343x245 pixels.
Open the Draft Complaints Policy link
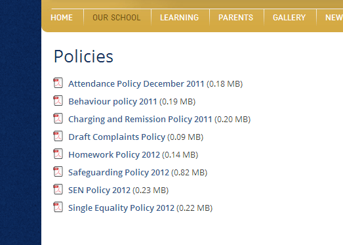click(117, 137)
